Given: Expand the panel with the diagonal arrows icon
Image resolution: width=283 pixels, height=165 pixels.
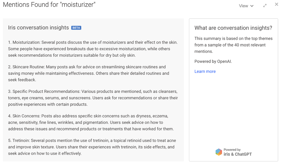Looking at the screenshot, I should [265, 6].
